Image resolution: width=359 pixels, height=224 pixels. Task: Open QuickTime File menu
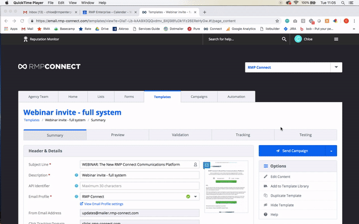[x=51, y=3]
